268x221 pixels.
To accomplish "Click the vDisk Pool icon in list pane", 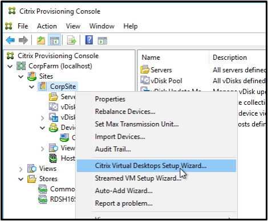I will [145, 80].
